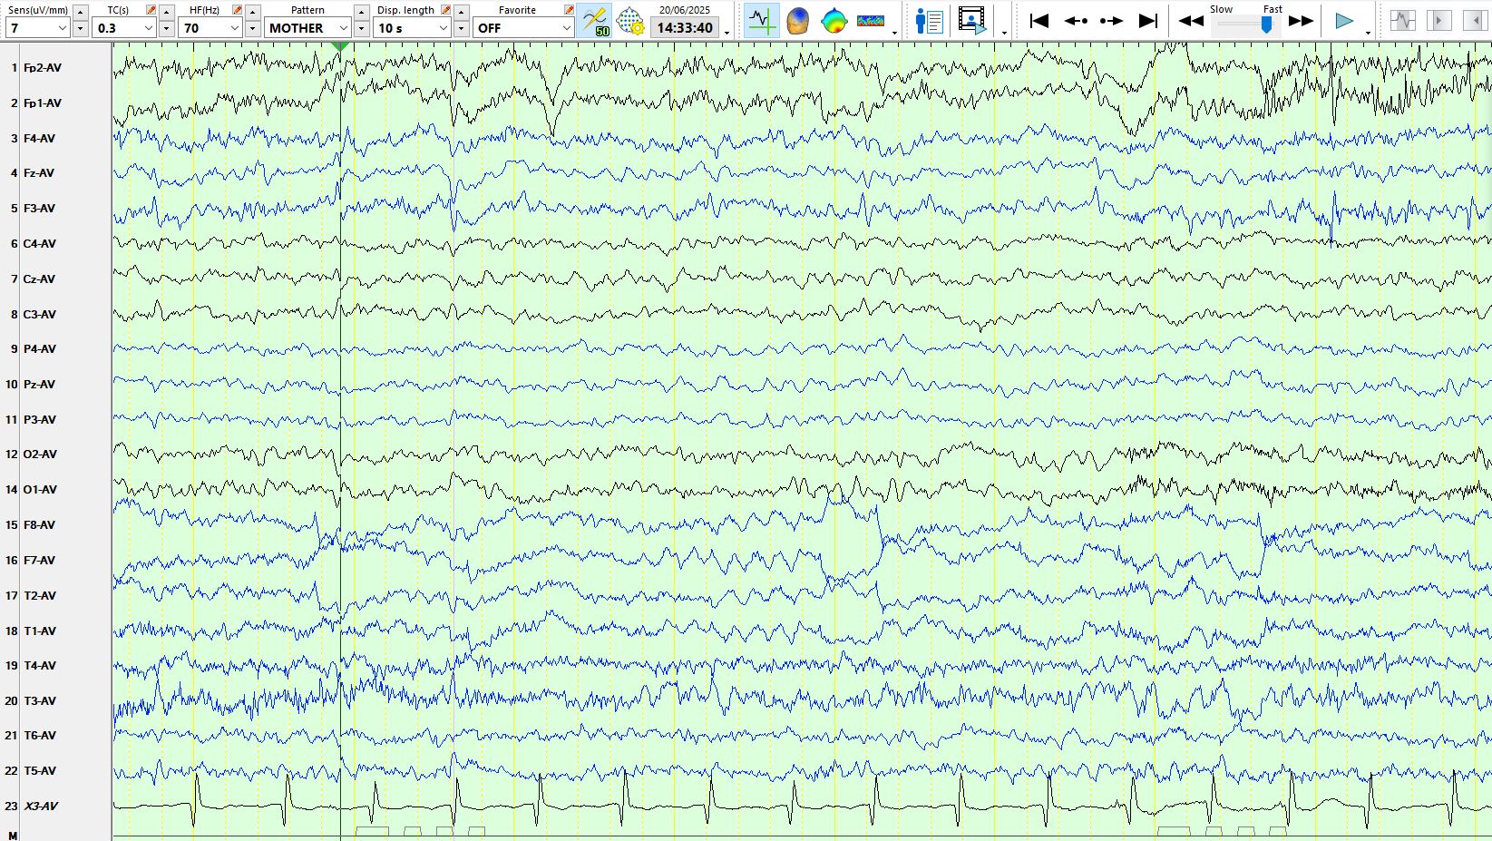The height and width of the screenshot is (841, 1492).
Task: Fast forward the EEG recording
Action: [1302, 20]
